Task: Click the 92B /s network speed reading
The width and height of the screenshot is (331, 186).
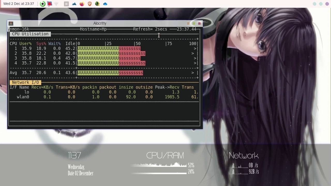Action: click(x=254, y=172)
